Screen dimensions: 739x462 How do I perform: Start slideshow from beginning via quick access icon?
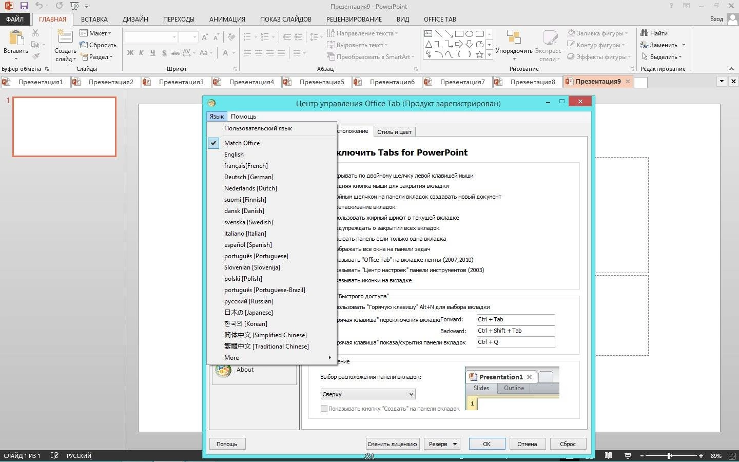[x=75, y=6]
